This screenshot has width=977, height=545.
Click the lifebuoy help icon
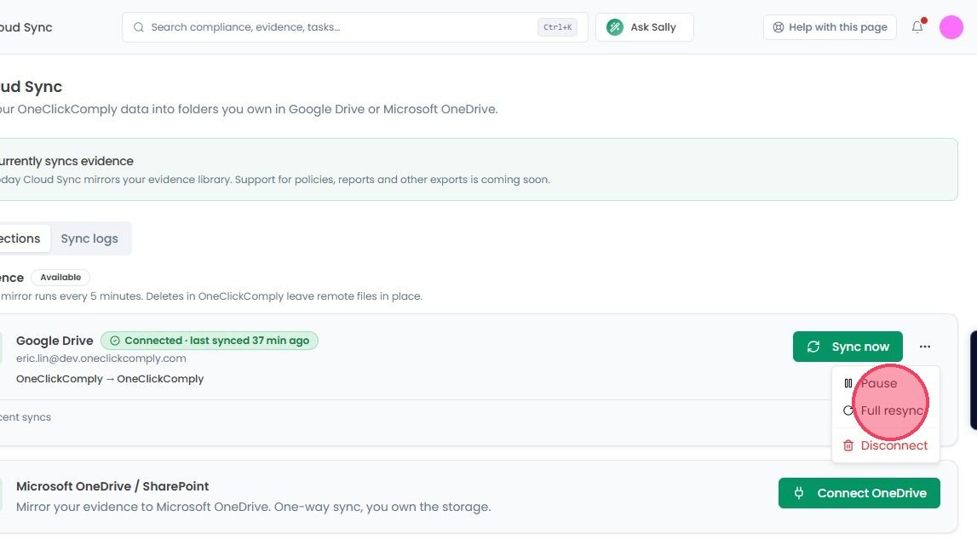pos(779,27)
